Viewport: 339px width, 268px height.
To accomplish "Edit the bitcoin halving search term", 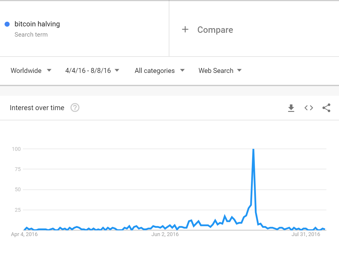I will (x=37, y=24).
